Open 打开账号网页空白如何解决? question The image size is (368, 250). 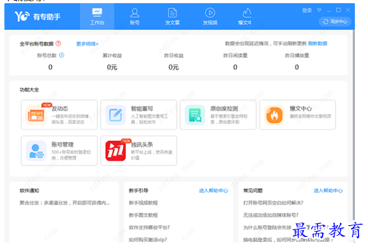[x=273, y=203]
